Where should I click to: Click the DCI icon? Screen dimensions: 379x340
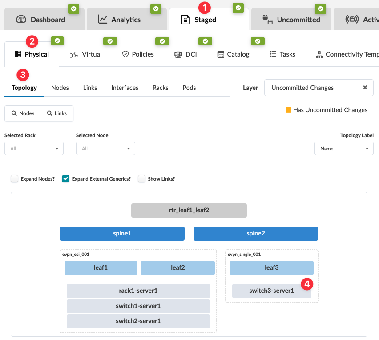click(x=178, y=54)
